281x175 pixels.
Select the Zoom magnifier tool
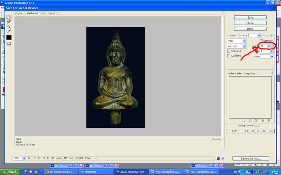(9, 26)
